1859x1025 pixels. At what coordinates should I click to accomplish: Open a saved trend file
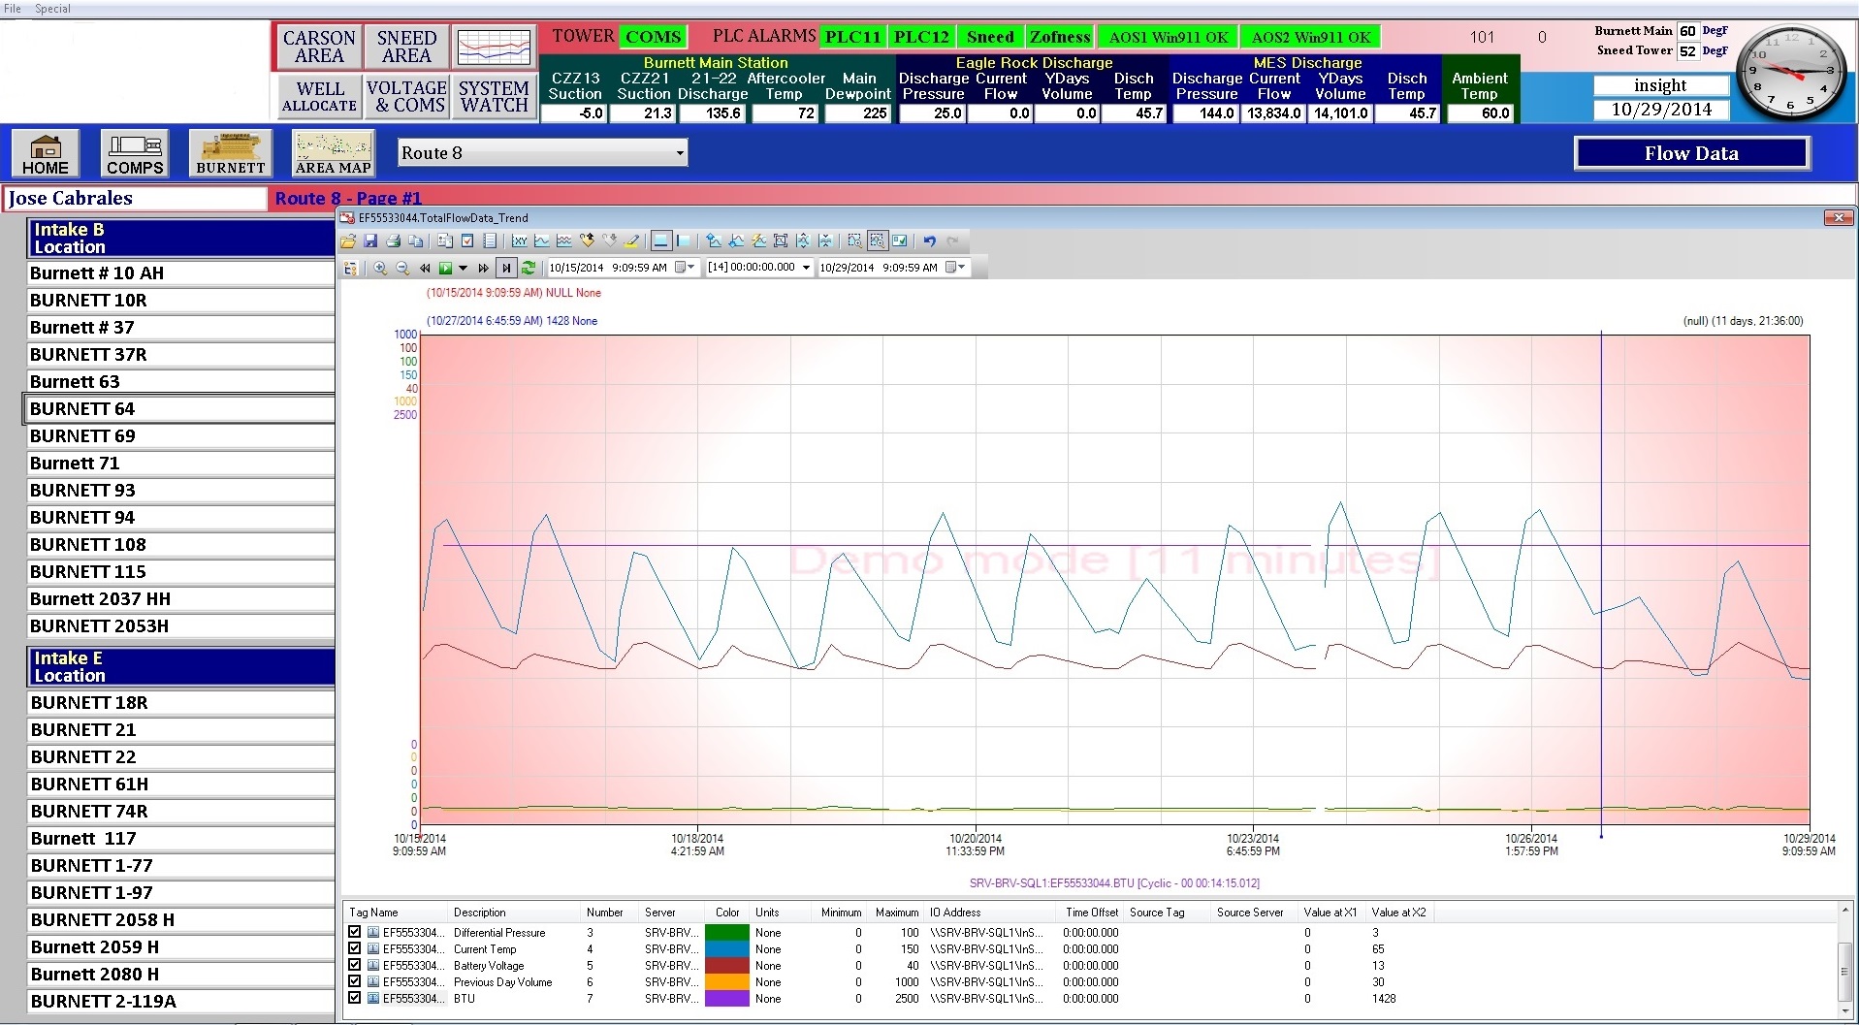(x=348, y=240)
